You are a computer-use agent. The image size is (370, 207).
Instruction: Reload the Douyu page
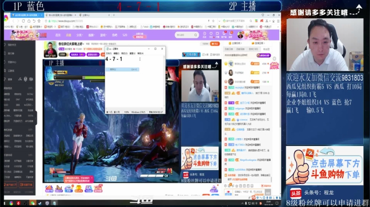click(23, 21)
